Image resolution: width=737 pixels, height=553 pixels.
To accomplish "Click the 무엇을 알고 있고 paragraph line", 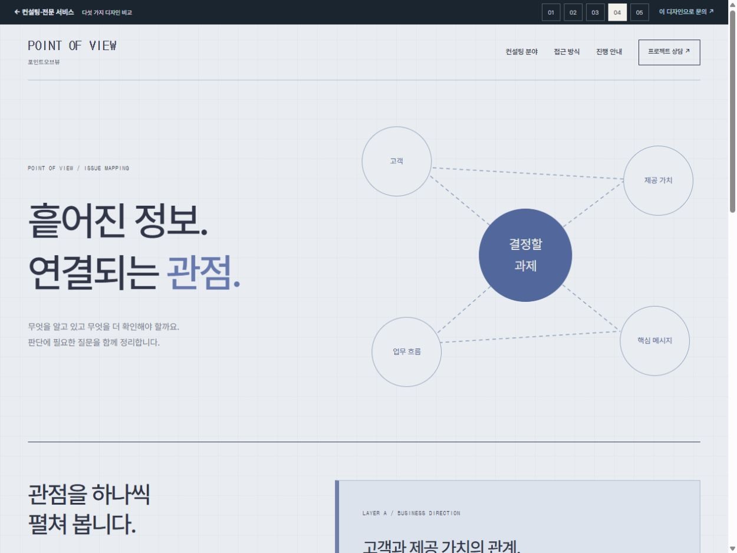I will (104, 327).
